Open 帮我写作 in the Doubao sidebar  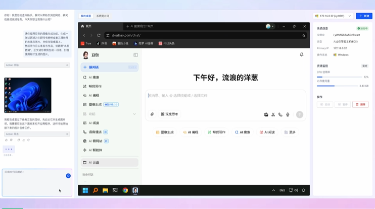pos(110,86)
